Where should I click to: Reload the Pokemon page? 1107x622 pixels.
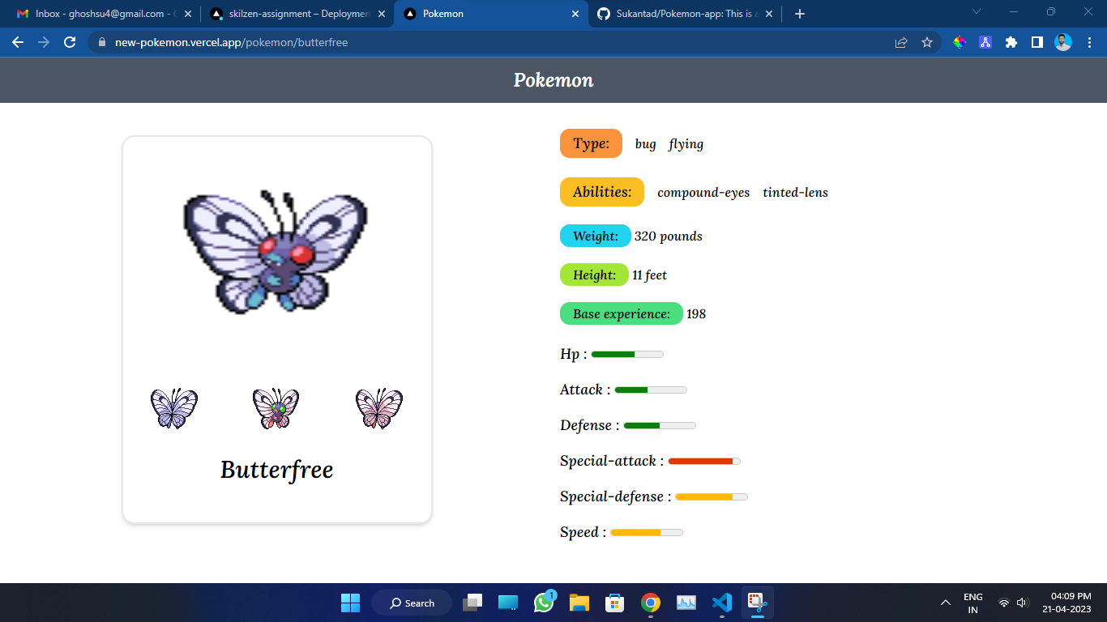coord(70,42)
